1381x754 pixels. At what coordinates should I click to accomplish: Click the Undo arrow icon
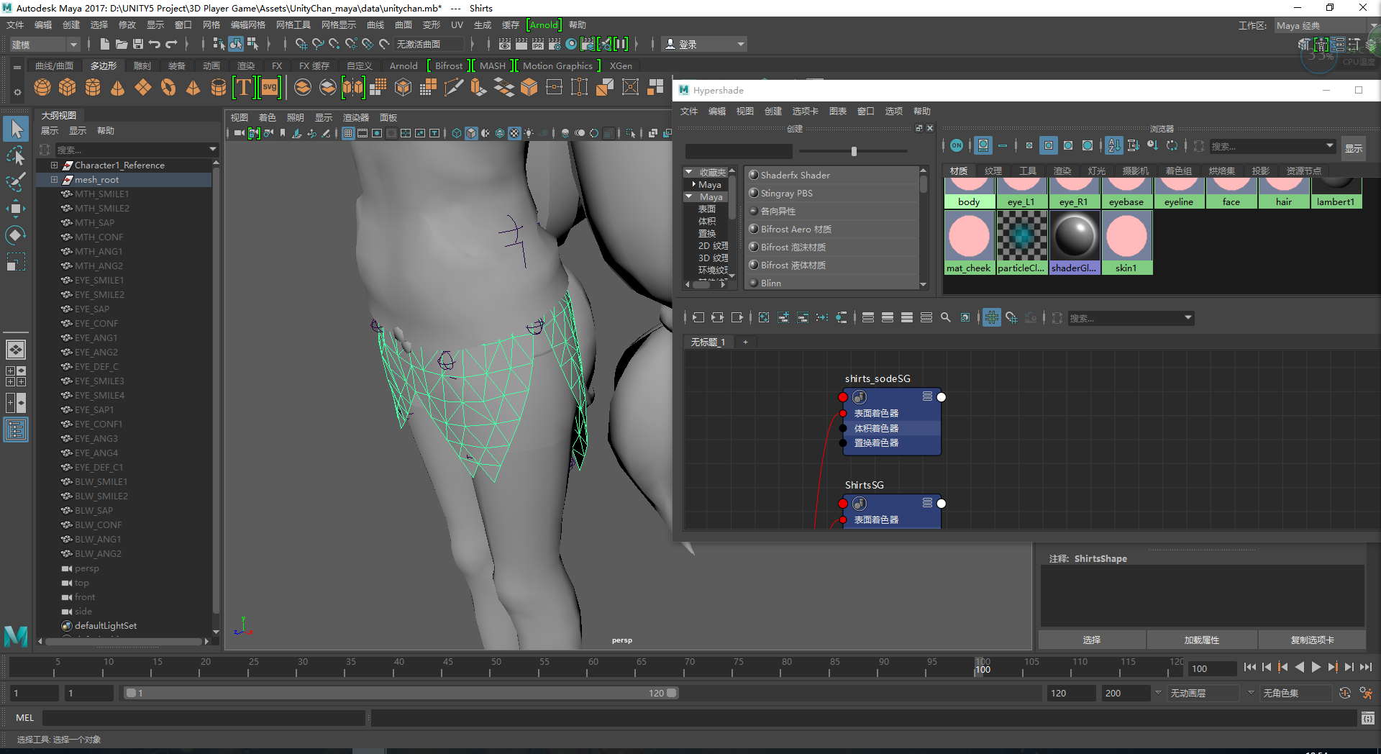tap(155, 44)
